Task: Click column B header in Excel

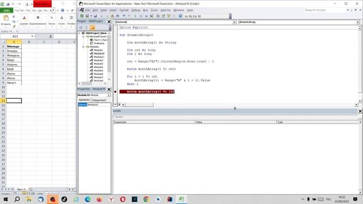Action: tap(29, 42)
